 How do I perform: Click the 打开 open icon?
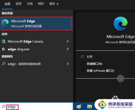coord(82,56)
